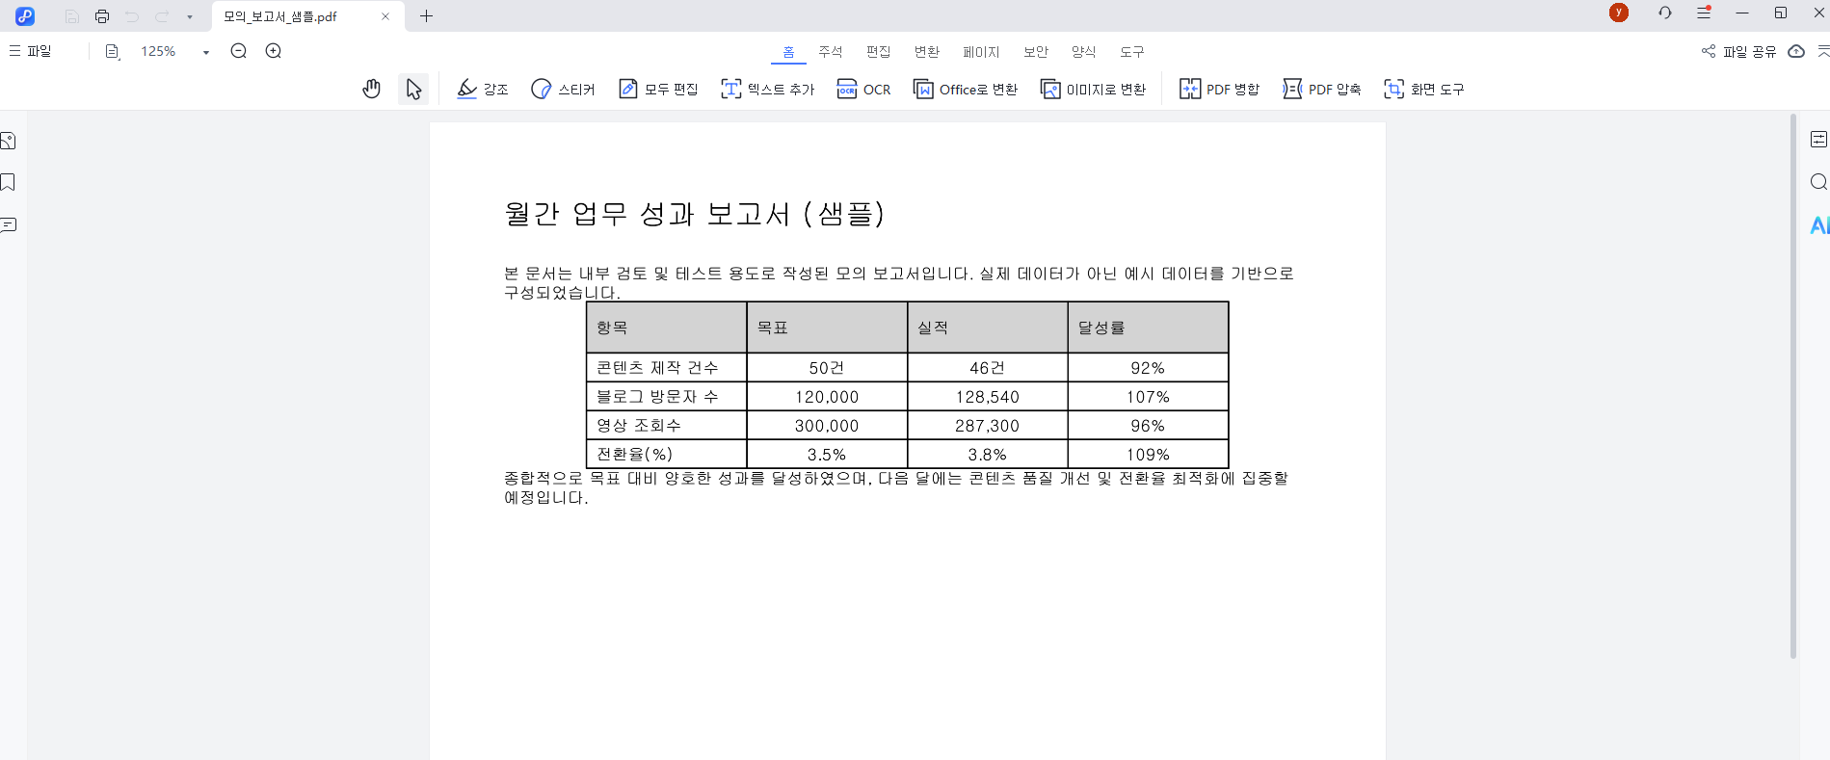Image resolution: width=1830 pixels, height=760 pixels.
Task: Redo the last action
Action: coord(162,16)
